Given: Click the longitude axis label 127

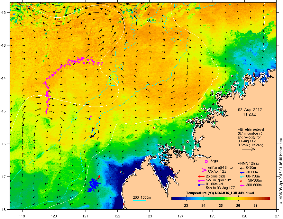Looking at the screenshot, I should point(276,216).
